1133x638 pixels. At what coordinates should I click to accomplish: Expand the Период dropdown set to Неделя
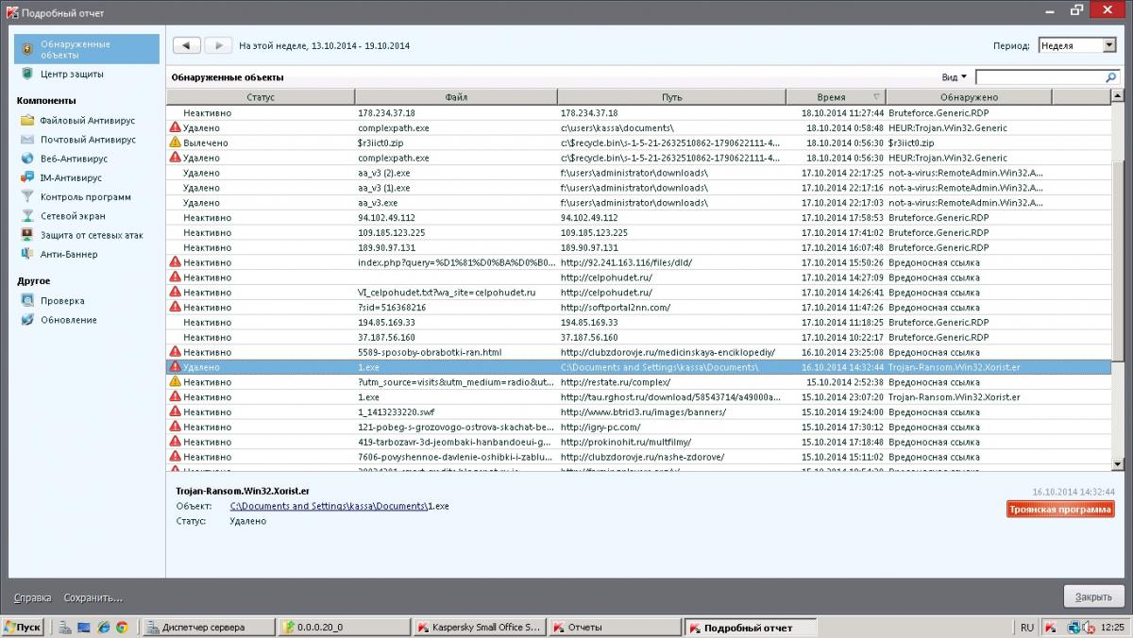(1076, 45)
